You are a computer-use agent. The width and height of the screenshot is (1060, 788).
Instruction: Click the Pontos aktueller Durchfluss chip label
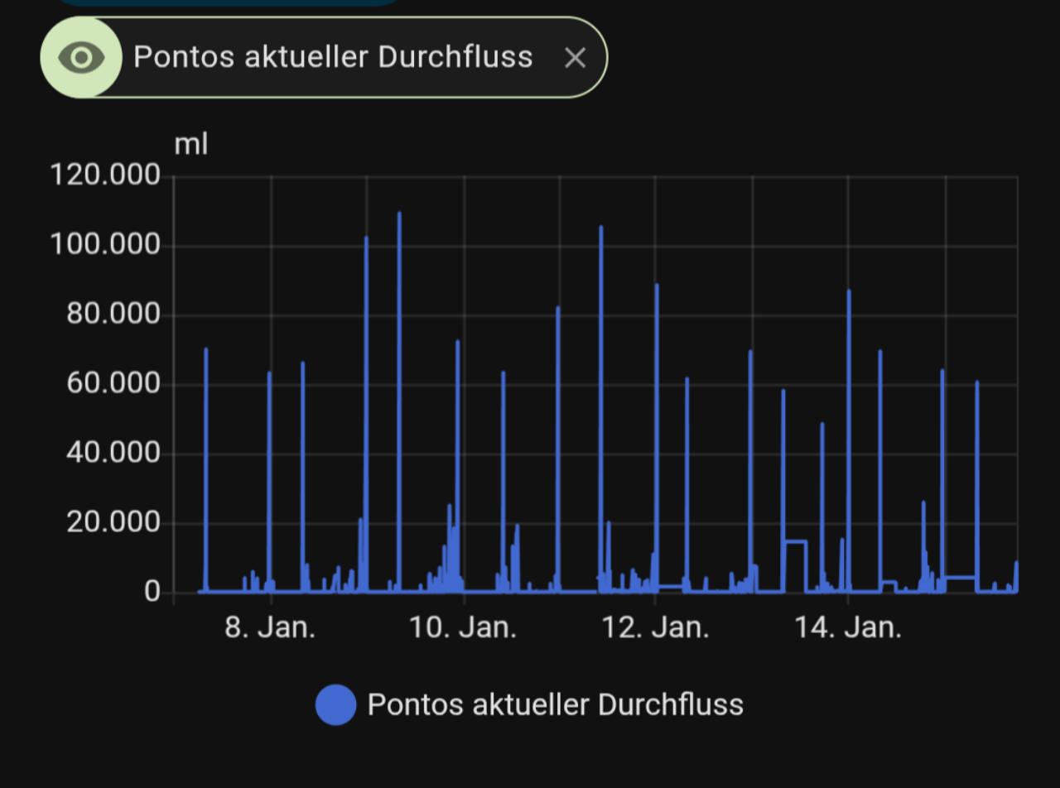click(x=333, y=57)
